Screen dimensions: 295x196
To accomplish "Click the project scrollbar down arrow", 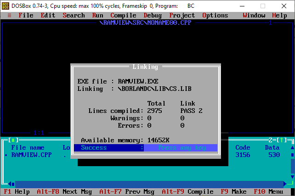I will [x=292, y=177].
